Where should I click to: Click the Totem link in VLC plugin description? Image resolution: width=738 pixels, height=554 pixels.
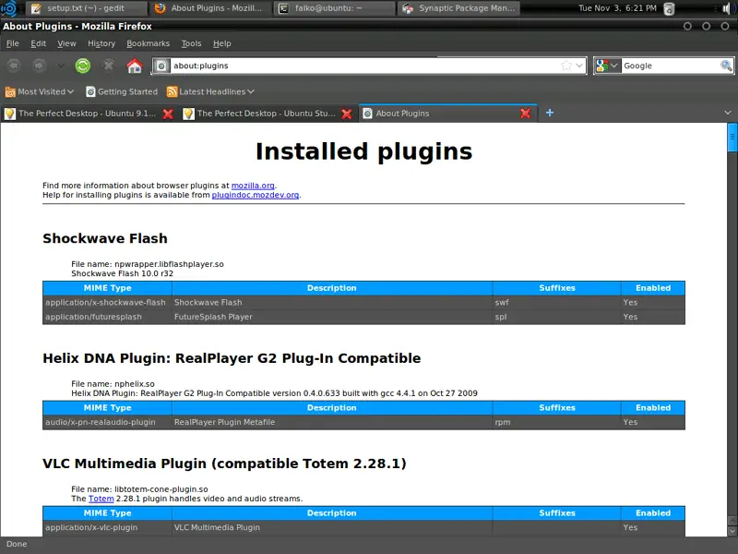point(101,499)
